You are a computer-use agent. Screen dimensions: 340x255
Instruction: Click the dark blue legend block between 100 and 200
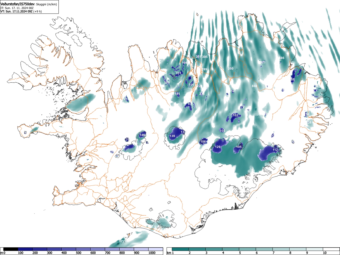(25, 249)
